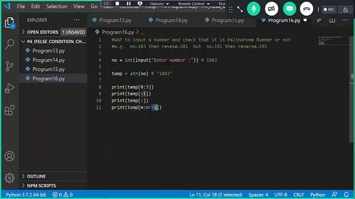Image resolution: width=355 pixels, height=199 pixels.
Task: Open the Remote Control dropdown
Action: tap(194, 4)
